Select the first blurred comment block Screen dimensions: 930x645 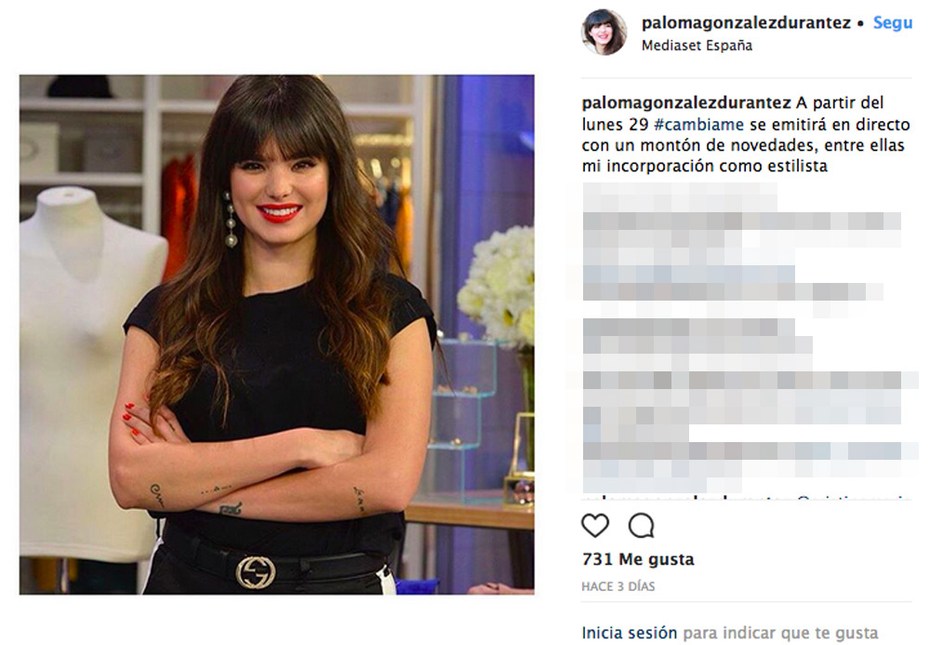pos(741,247)
